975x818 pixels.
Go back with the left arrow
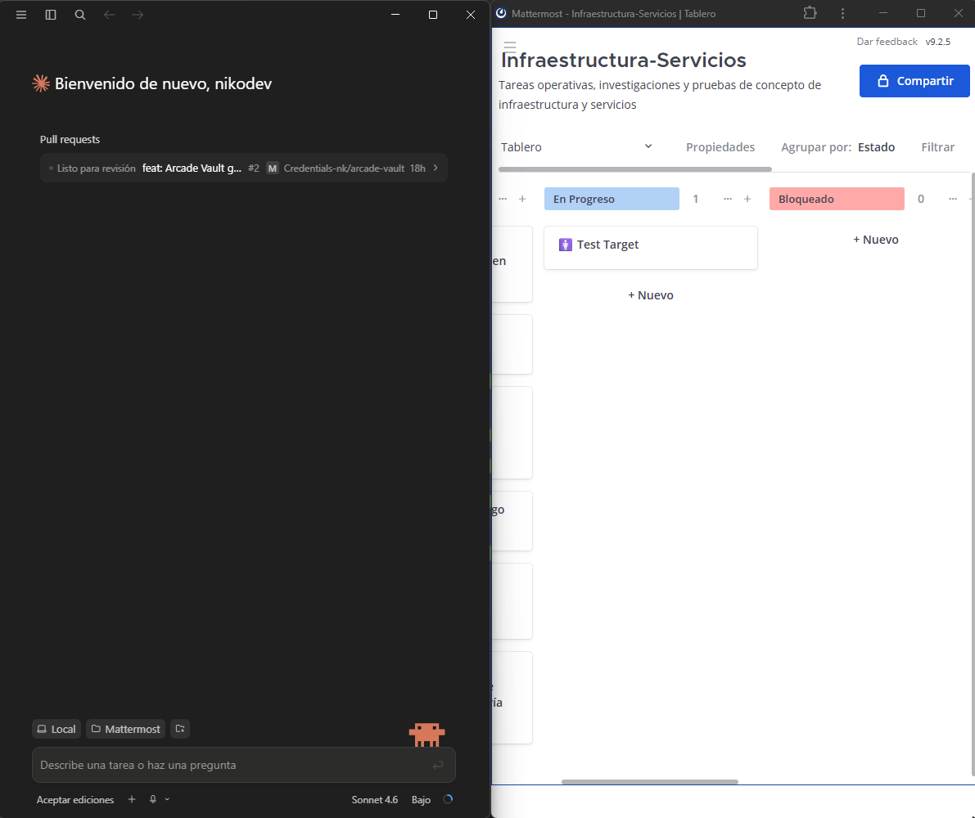point(110,15)
